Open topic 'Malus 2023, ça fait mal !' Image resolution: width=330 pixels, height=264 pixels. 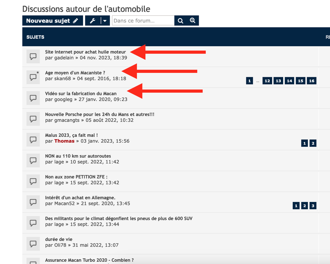71,135
